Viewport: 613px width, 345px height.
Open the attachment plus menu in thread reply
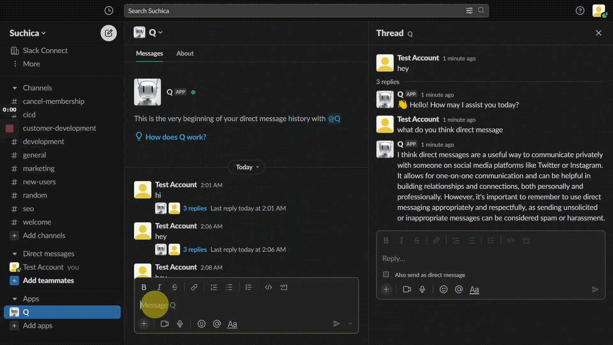coord(386,289)
